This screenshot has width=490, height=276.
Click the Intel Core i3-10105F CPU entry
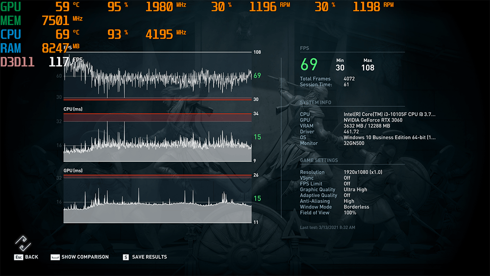(x=390, y=114)
